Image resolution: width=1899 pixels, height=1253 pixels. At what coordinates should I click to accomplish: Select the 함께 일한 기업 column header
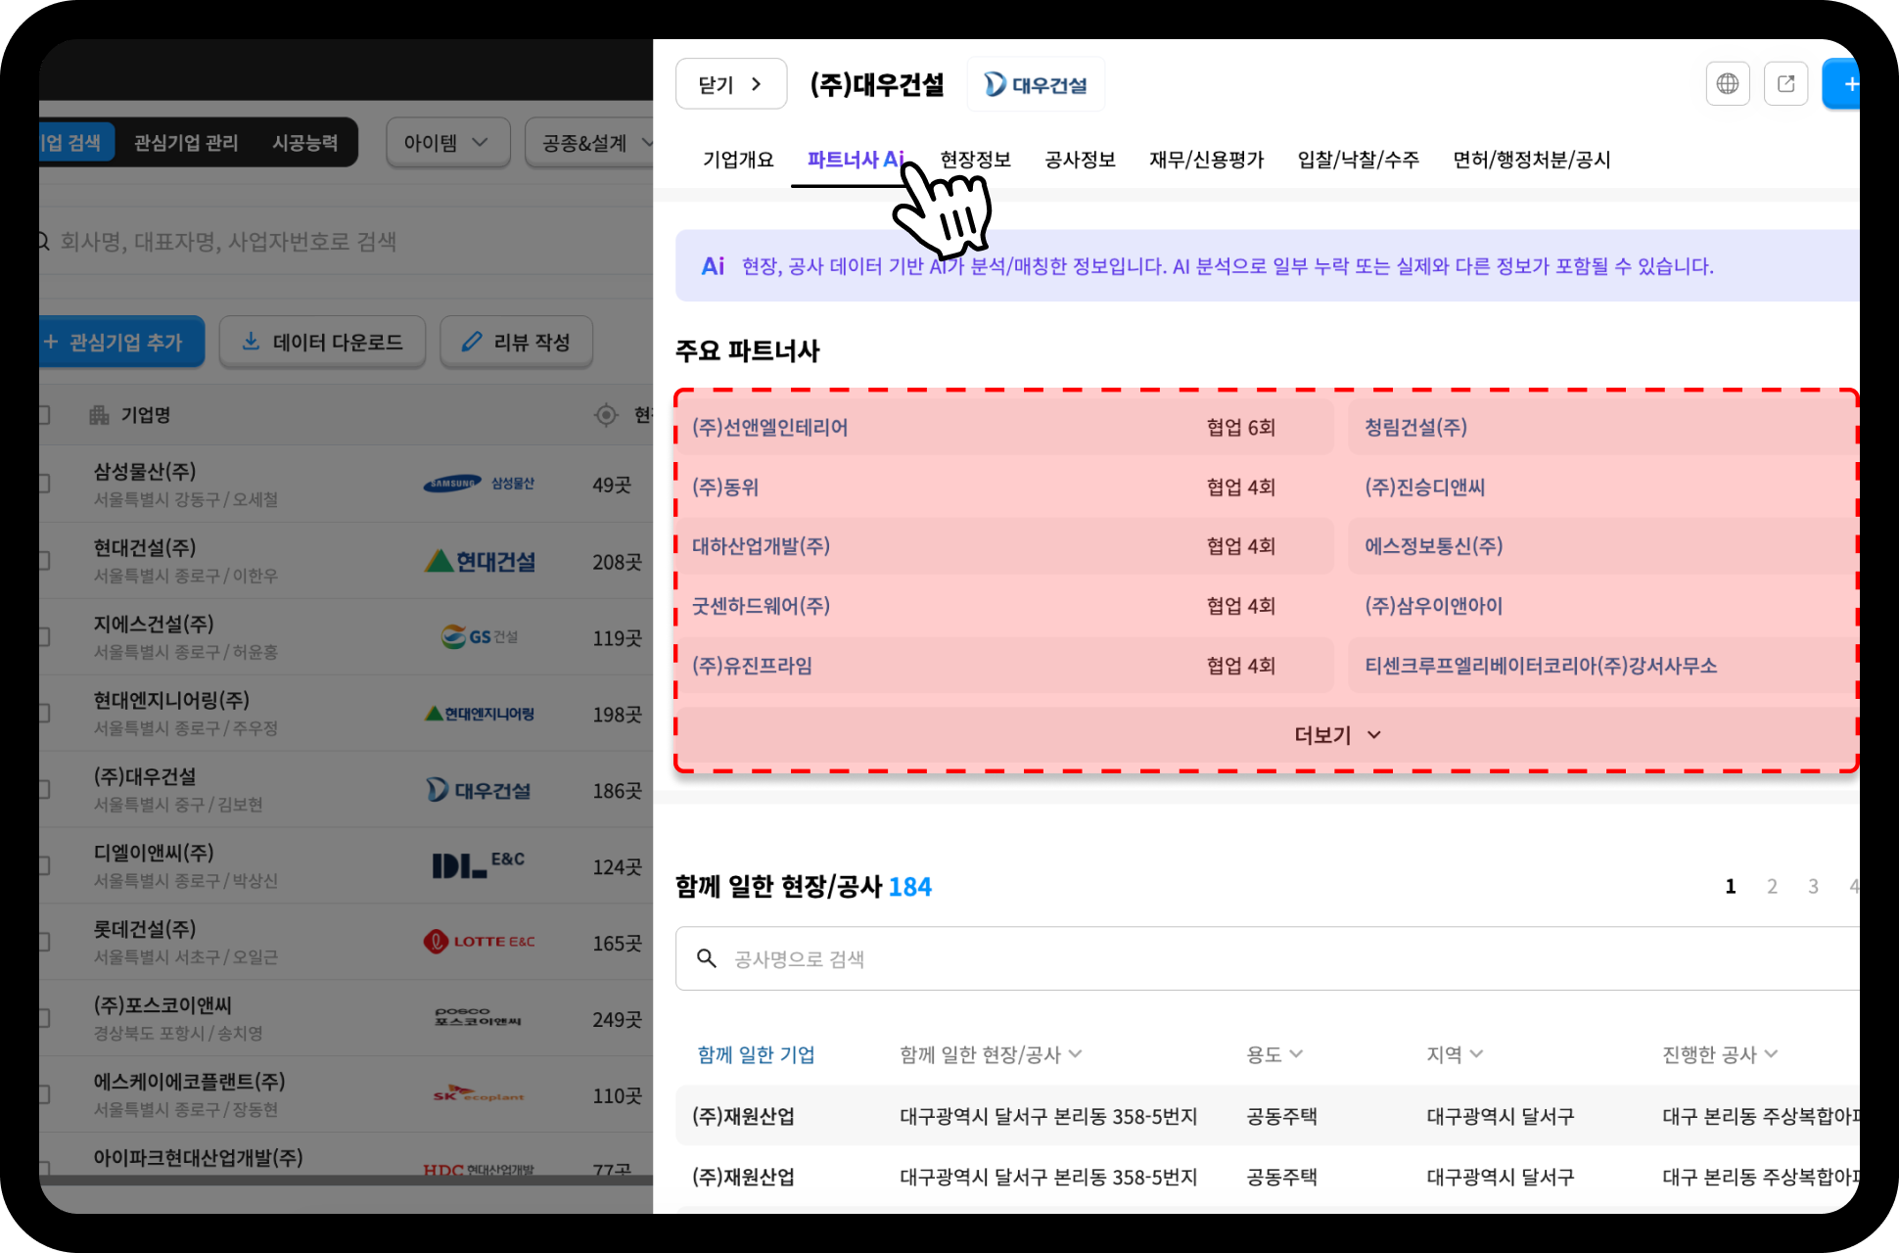pos(756,1054)
